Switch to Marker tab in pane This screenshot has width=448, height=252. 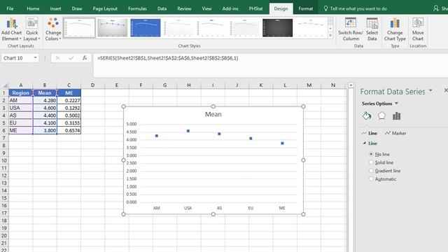tap(395, 133)
